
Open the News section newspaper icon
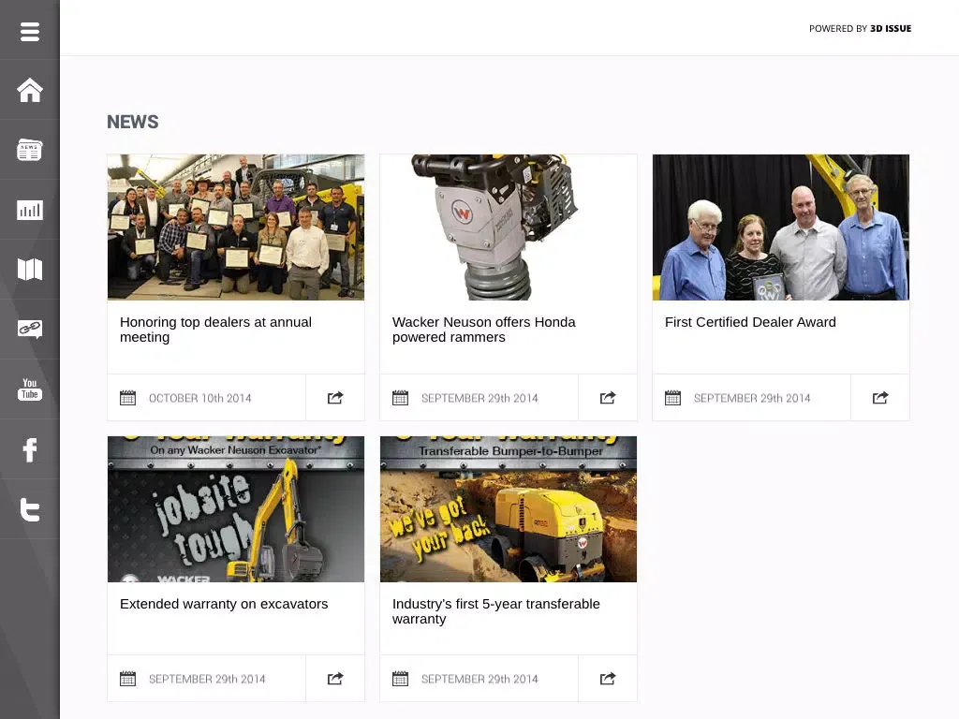[x=29, y=150]
